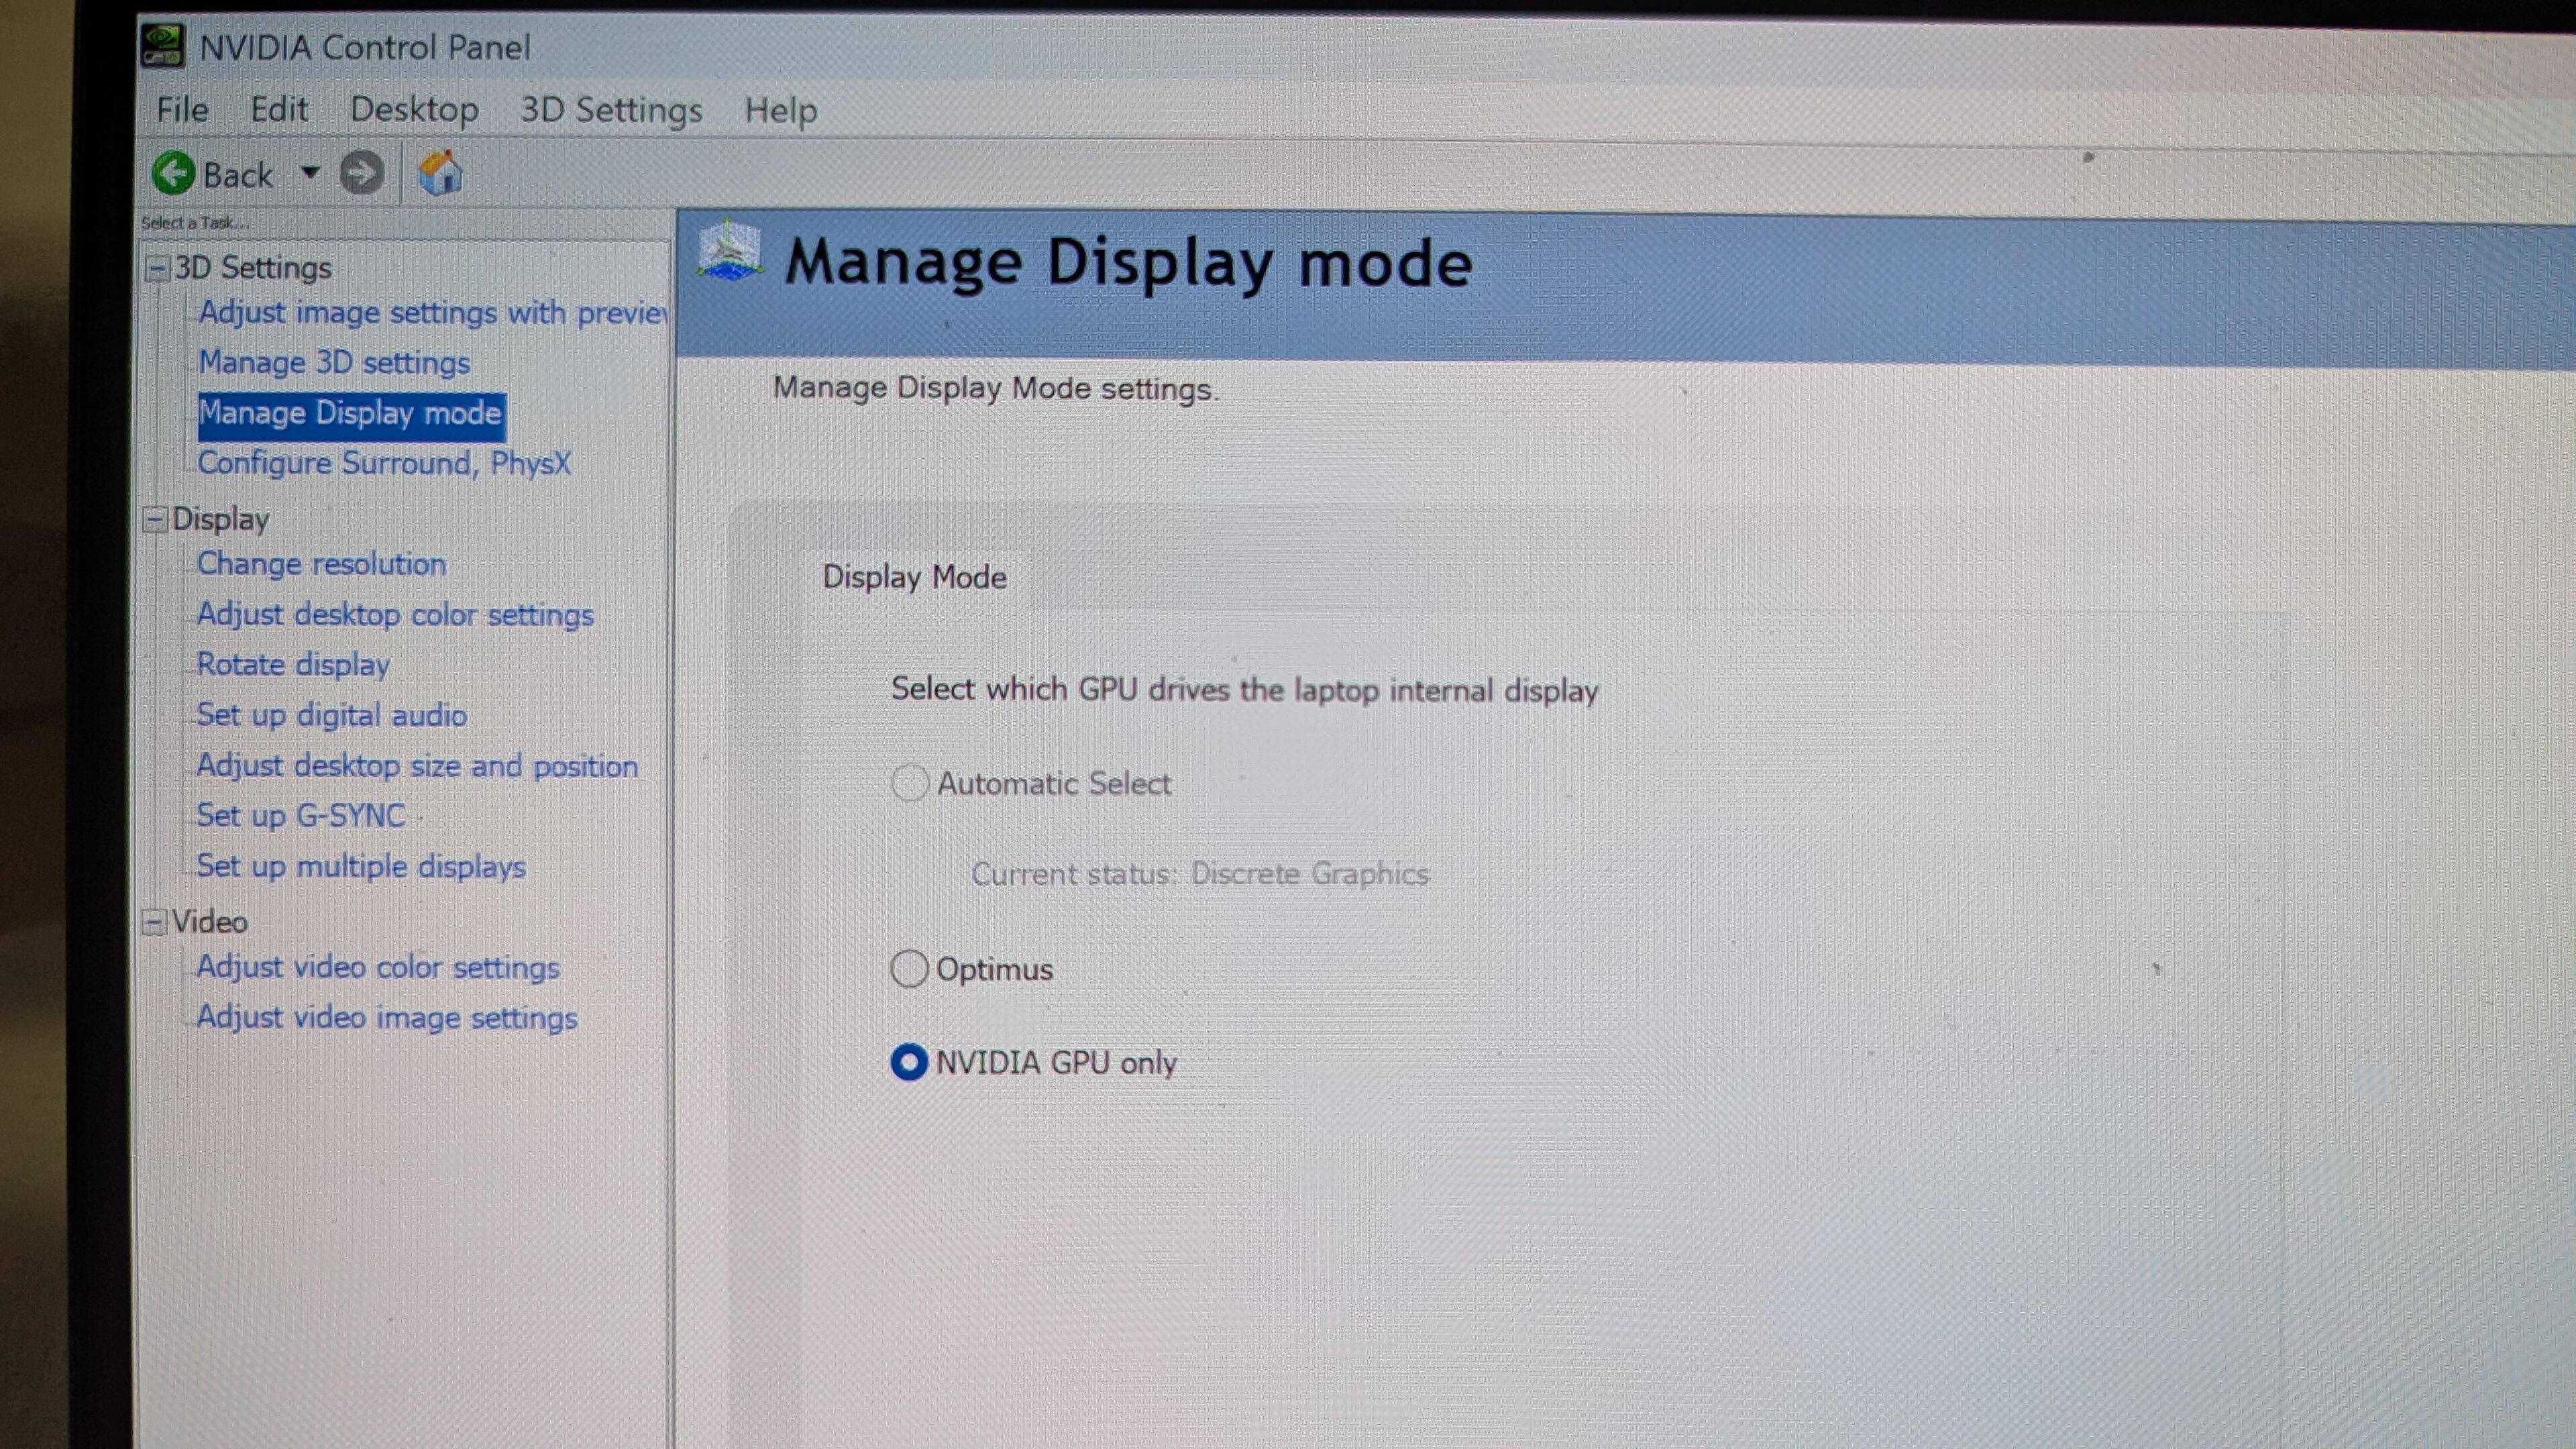This screenshot has height=1449, width=2576.
Task: Open the Back history dropdown arrow
Action: 310,172
